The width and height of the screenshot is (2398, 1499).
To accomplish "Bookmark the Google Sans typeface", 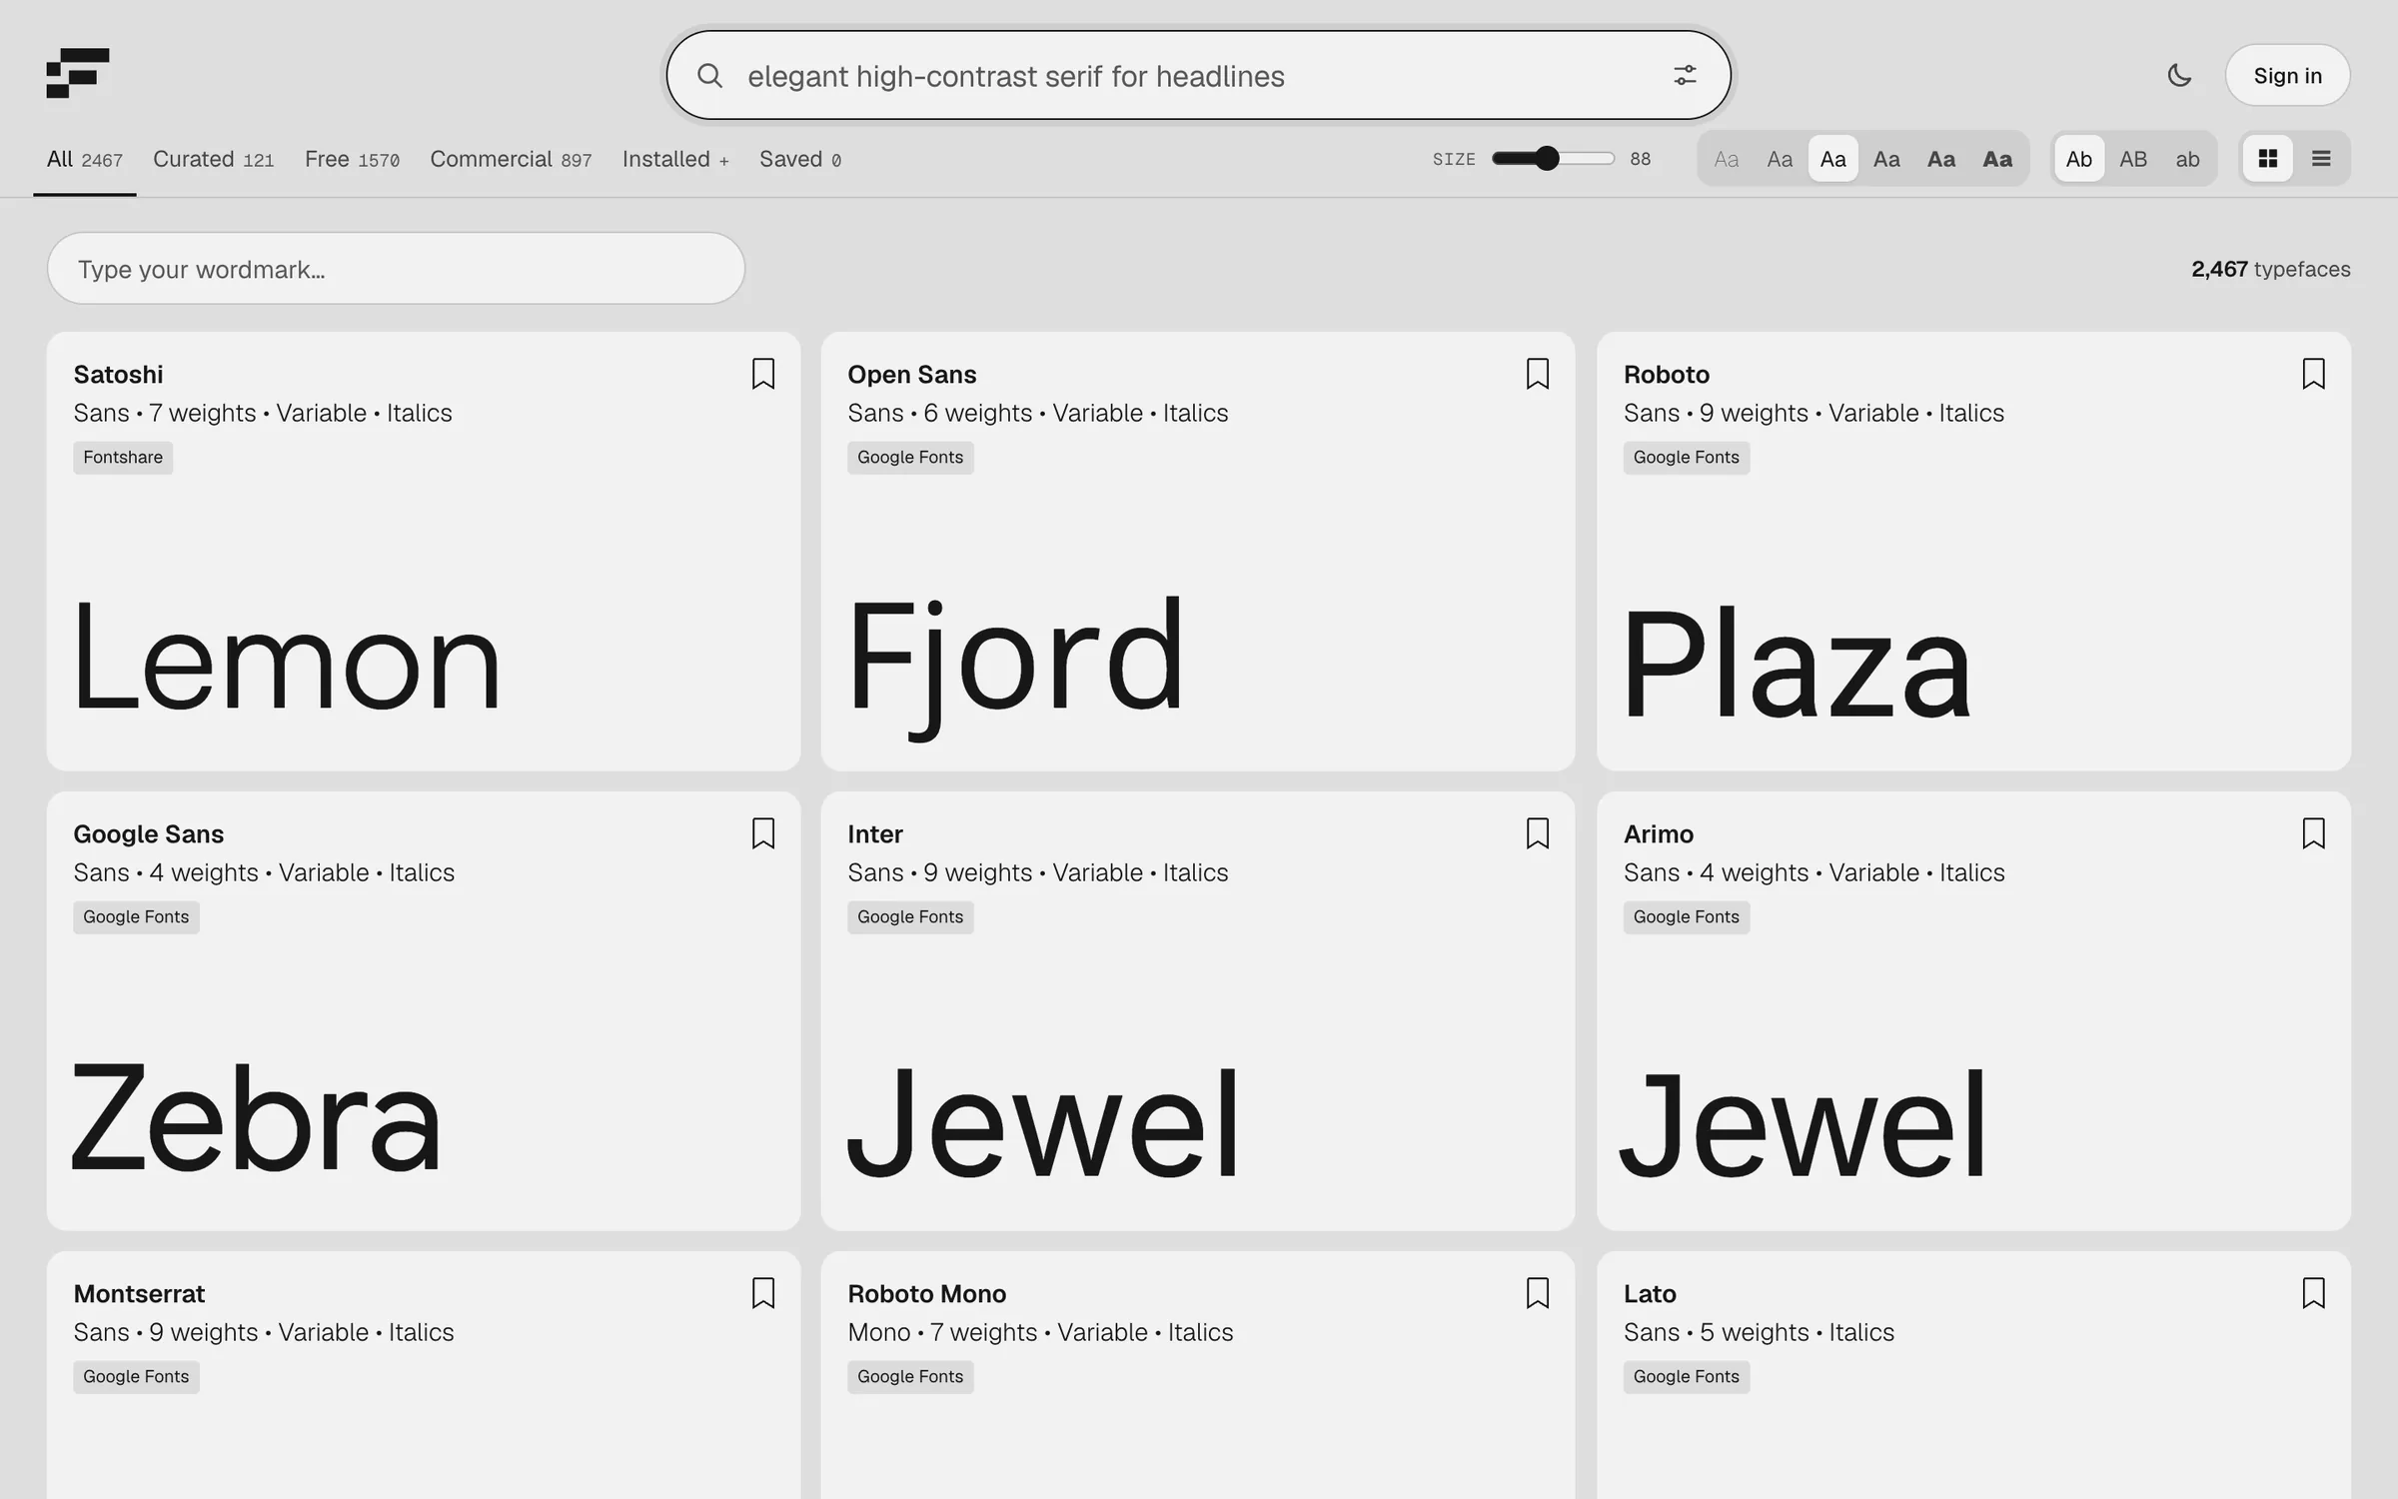I will (x=763, y=833).
